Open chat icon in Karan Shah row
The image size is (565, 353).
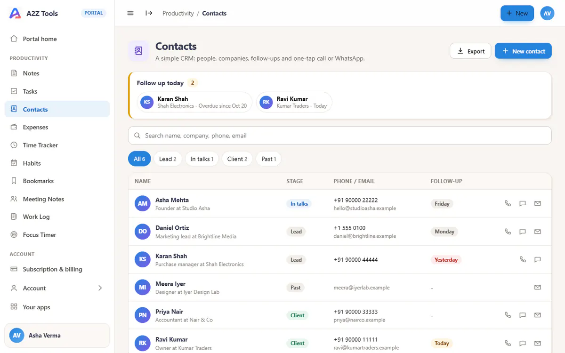(538, 259)
